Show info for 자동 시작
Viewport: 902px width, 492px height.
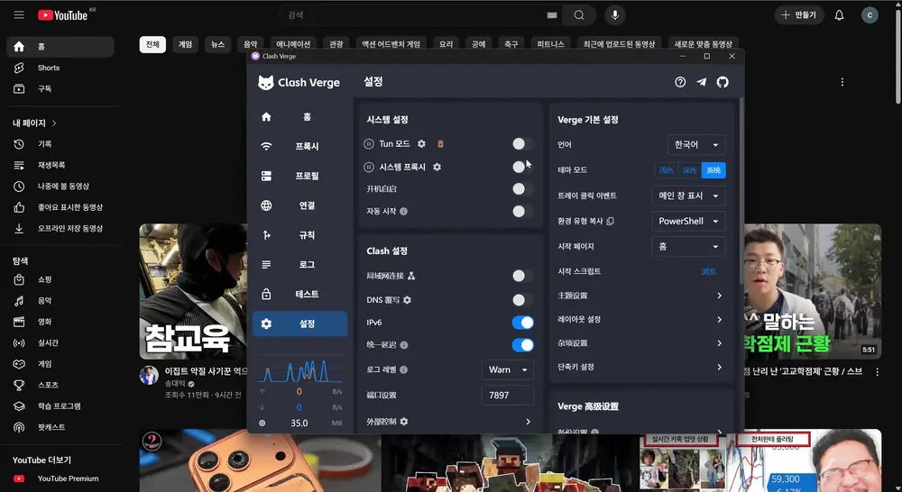[404, 212]
